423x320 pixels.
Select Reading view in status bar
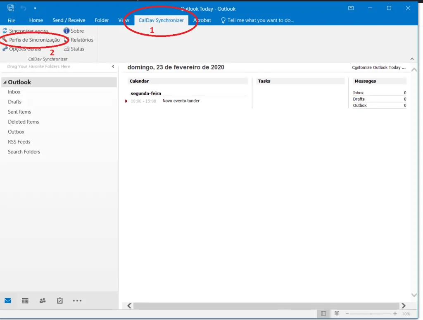337,313
